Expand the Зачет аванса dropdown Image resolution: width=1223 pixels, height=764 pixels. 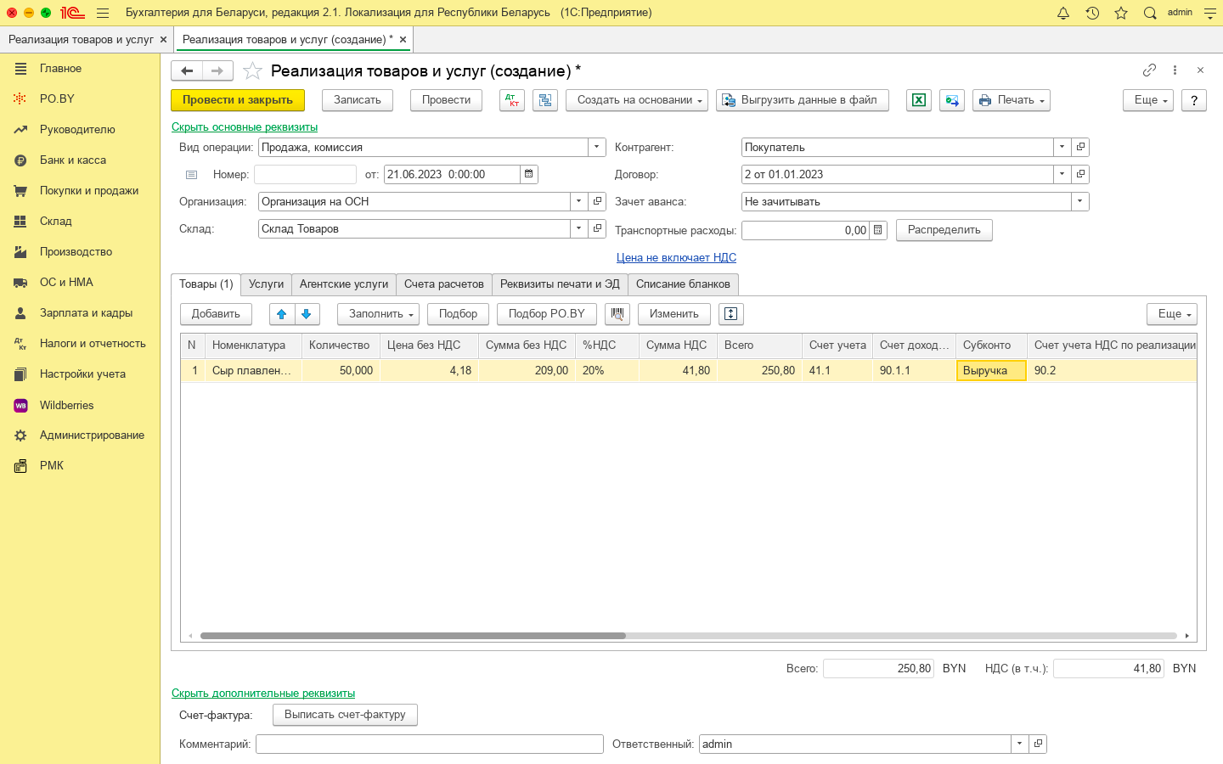coord(1079,202)
